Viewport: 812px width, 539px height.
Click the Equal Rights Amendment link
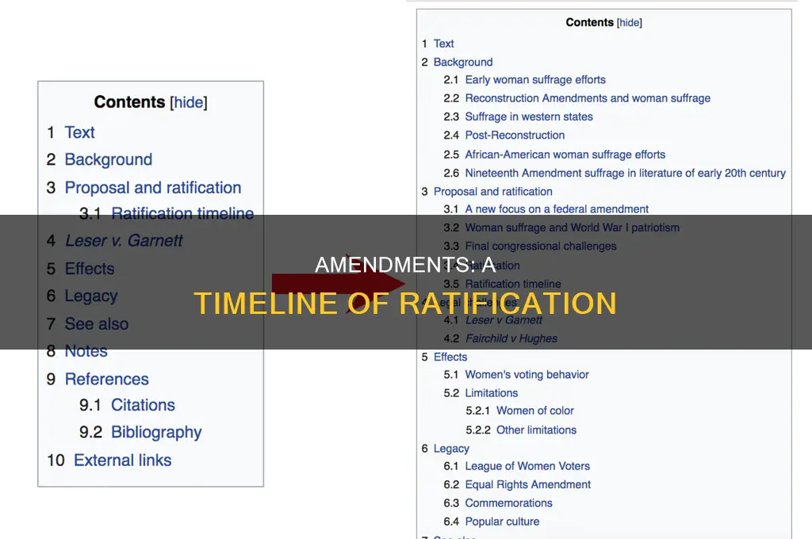tap(528, 484)
